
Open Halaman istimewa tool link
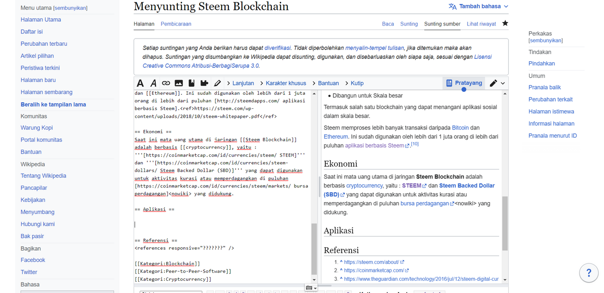tap(551, 112)
